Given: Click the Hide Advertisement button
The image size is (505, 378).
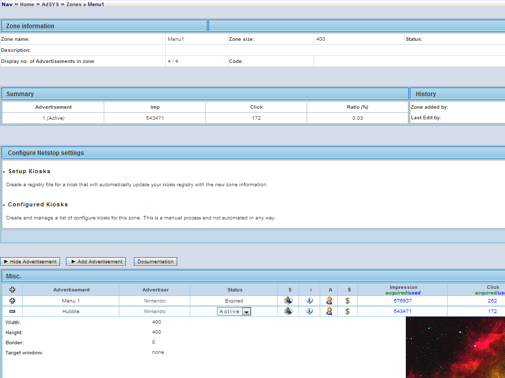Looking at the screenshot, I should 30,261.
